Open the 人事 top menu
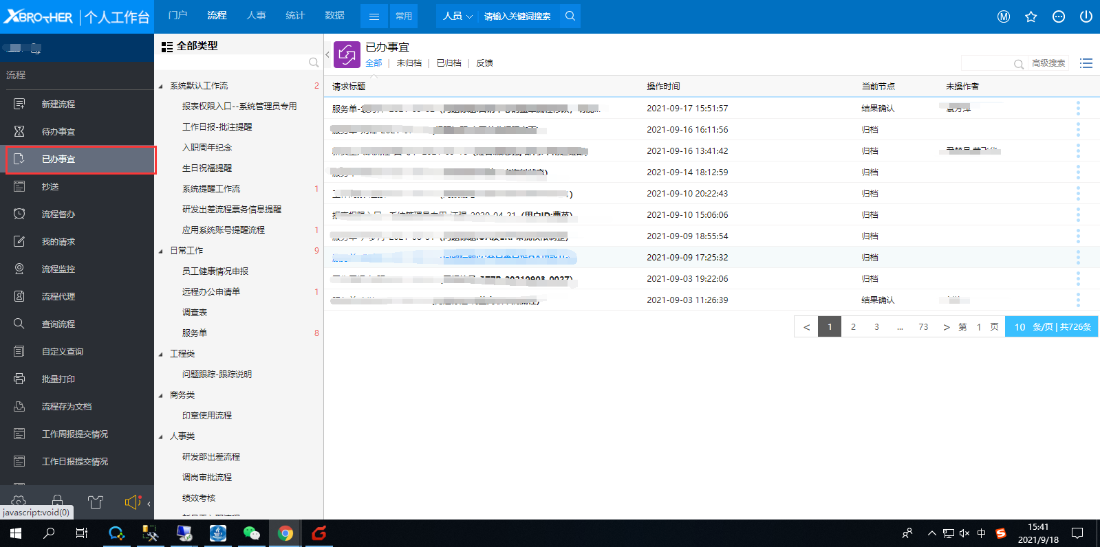This screenshot has height=547, width=1100. [x=256, y=15]
